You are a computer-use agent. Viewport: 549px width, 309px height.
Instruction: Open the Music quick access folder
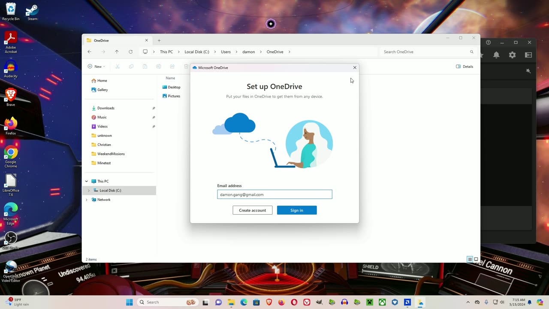click(102, 117)
